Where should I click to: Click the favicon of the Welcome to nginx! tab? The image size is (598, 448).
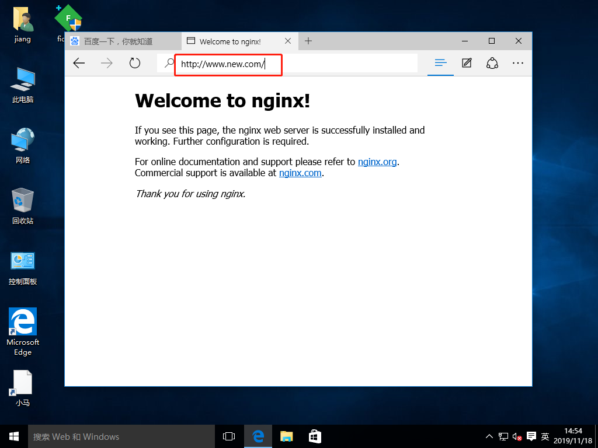(x=191, y=41)
